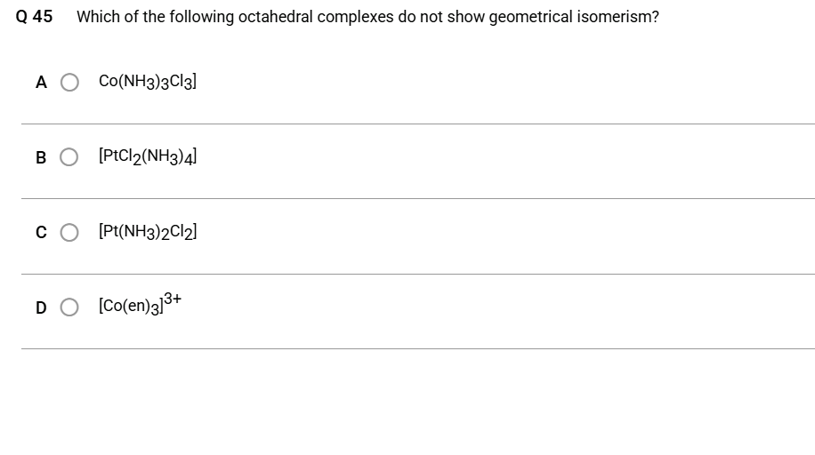Click the question text about geometrical isomerism
815x455 pixels.
point(368,17)
